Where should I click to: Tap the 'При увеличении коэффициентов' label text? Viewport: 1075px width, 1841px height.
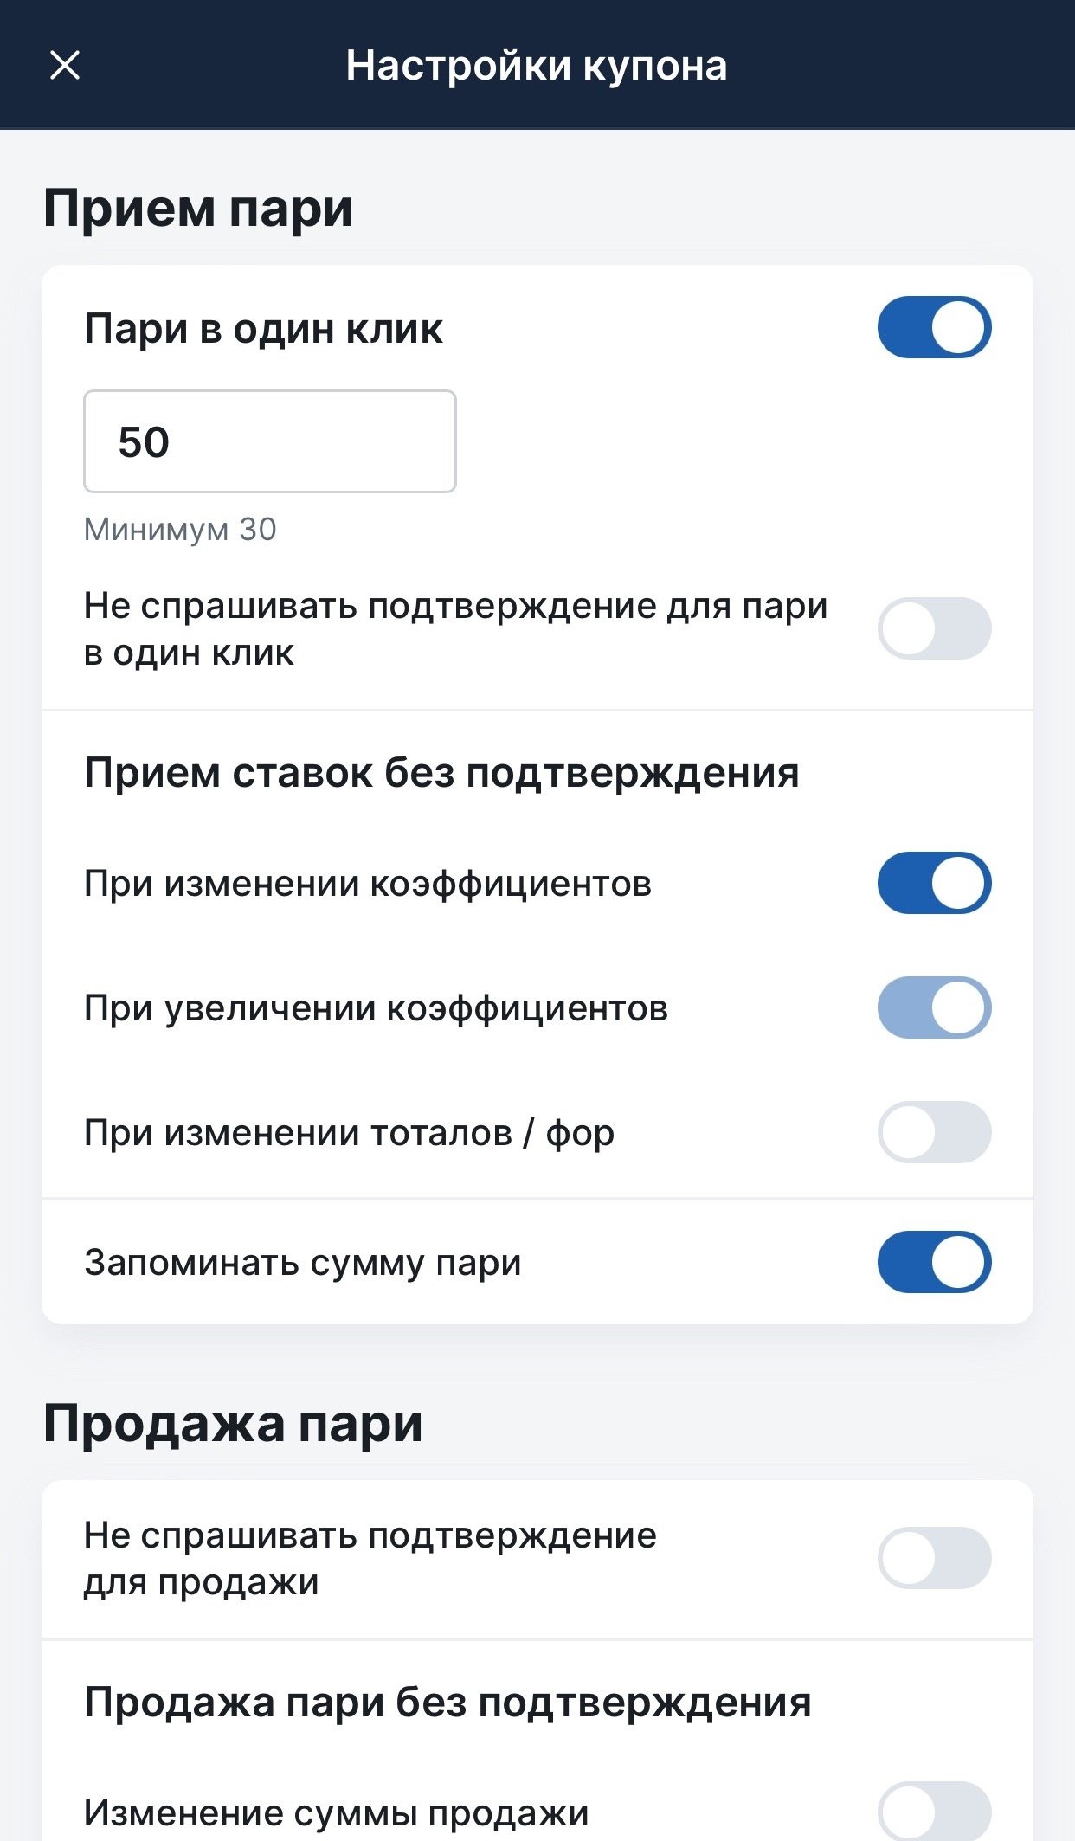click(376, 1008)
